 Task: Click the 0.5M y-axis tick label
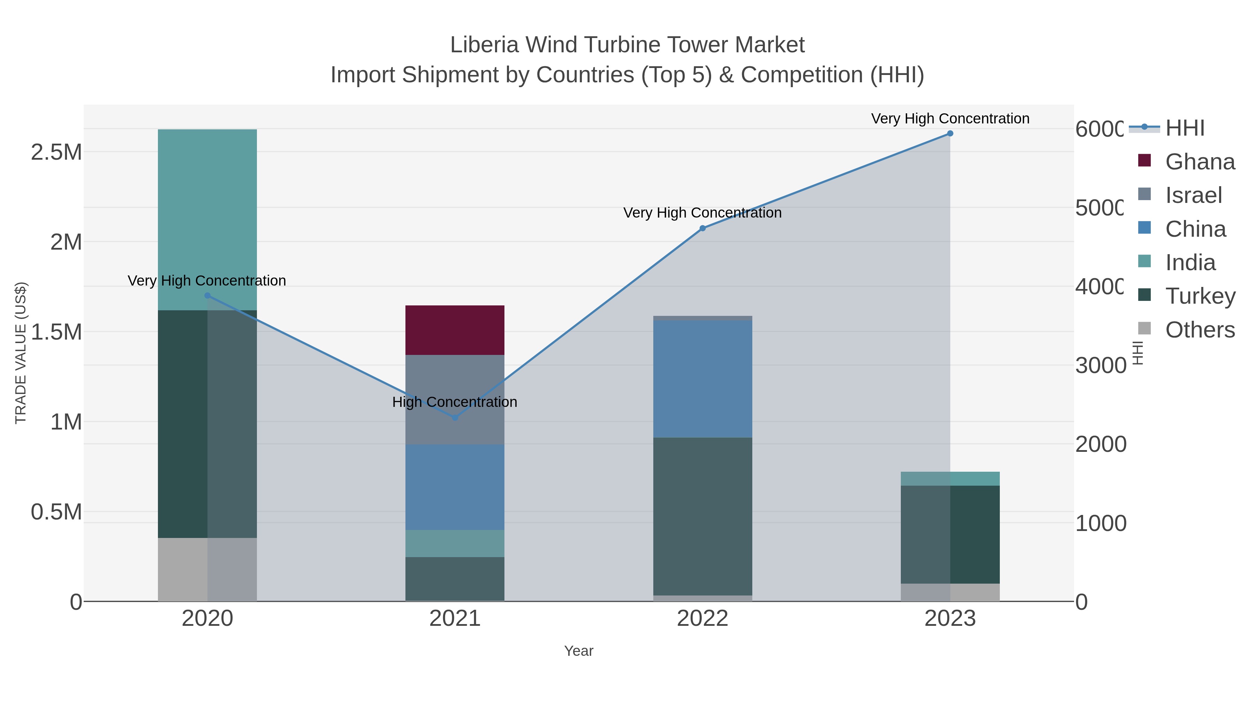click(x=56, y=512)
